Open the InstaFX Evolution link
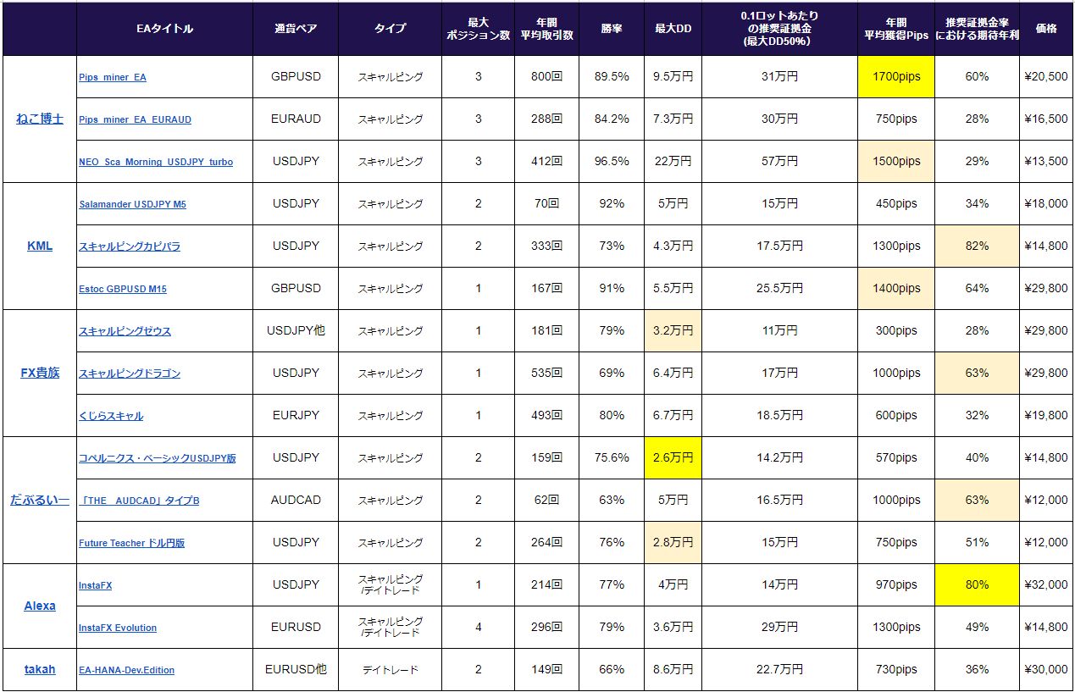 click(117, 628)
